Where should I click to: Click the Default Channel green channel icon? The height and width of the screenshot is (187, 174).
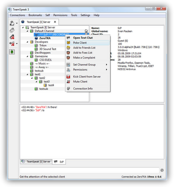tap(32, 31)
